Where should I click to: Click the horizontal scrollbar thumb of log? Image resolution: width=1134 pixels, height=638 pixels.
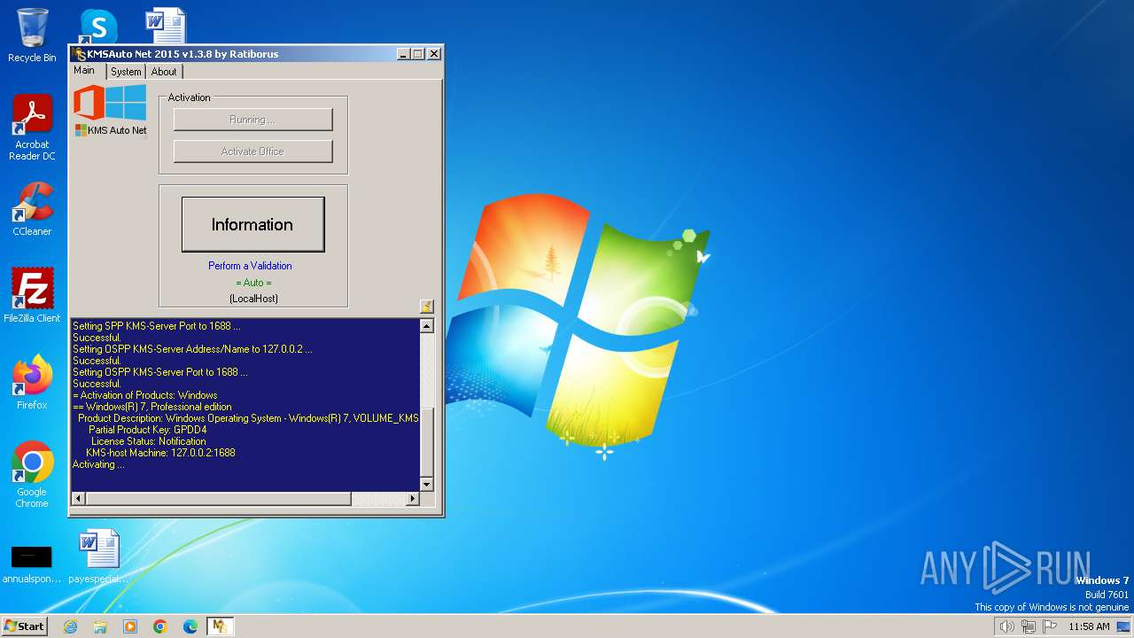coord(218,499)
